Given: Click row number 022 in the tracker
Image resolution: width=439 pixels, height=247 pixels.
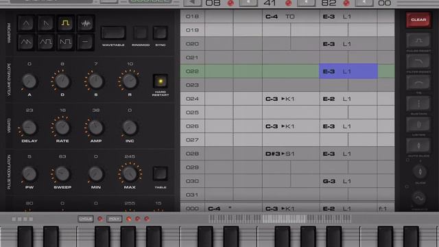Looking at the screenshot, I should click(192, 71).
